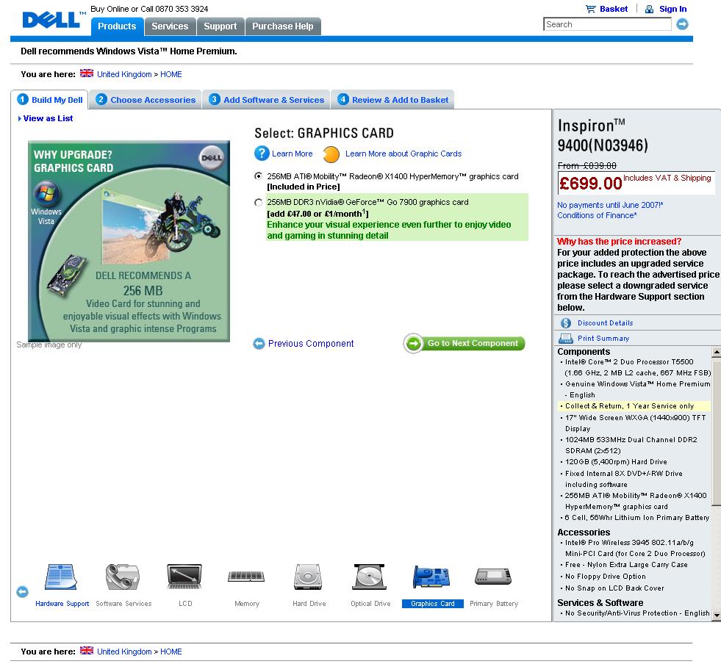Image resolution: width=721 pixels, height=664 pixels.
Task: Open the Products tab
Action: point(118,26)
